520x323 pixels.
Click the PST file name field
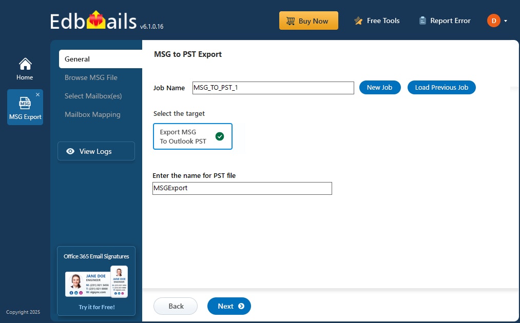[x=242, y=188]
